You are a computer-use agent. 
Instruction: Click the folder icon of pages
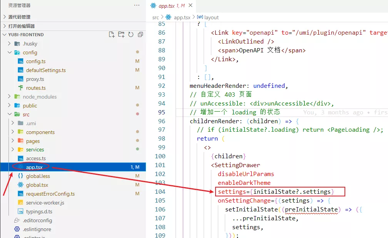point(20,141)
